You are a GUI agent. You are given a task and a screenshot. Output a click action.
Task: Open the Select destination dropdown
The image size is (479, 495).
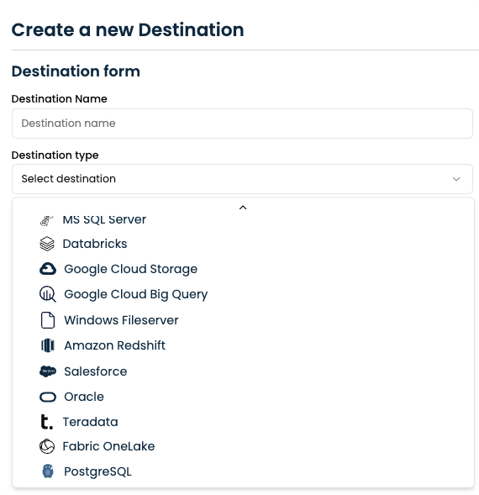pos(242,179)
